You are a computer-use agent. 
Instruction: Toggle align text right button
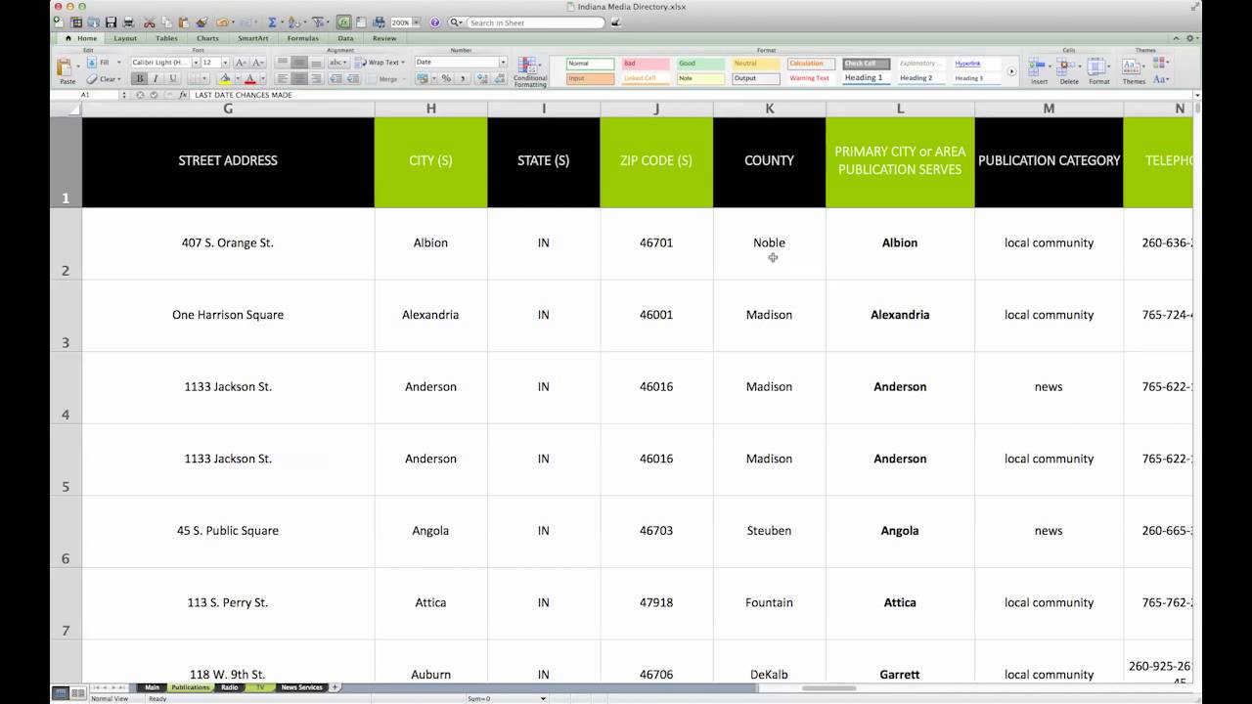(x=316, y=79)
